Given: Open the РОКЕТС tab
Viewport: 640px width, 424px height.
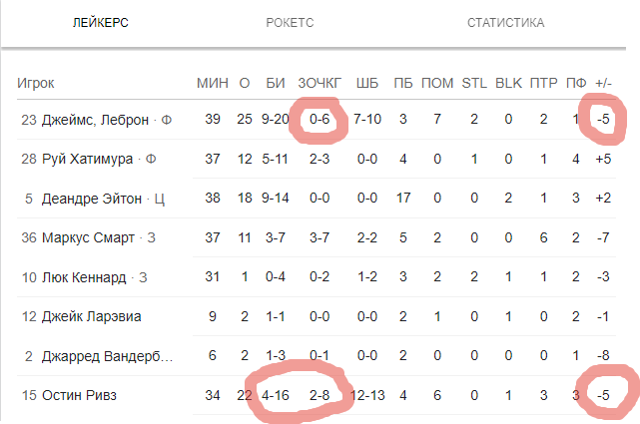Looking at the screenshot, I should point(292,22).
